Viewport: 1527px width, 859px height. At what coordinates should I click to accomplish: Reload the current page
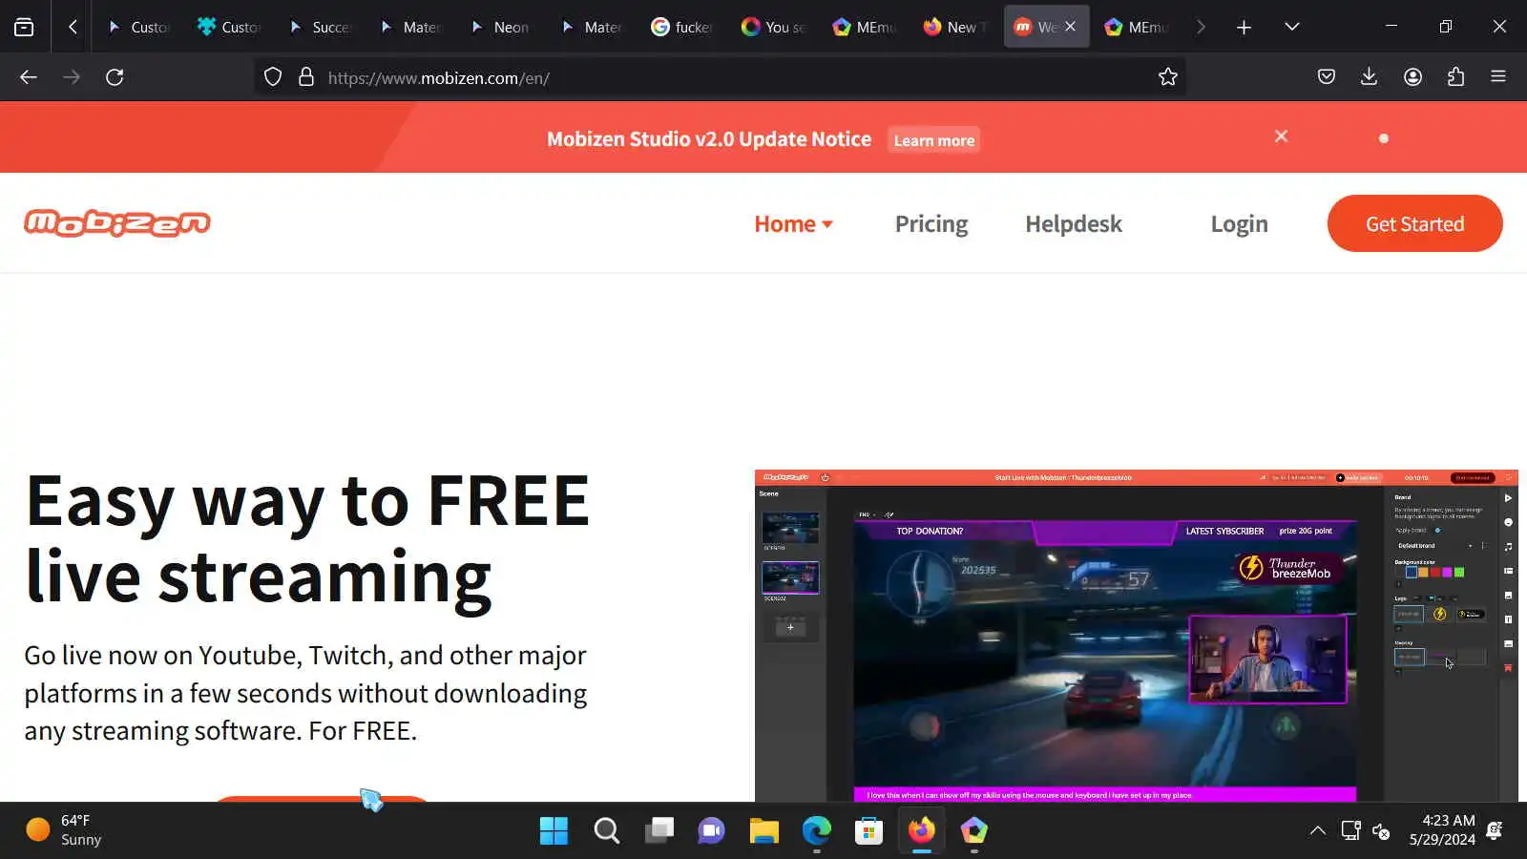point(115,77)
